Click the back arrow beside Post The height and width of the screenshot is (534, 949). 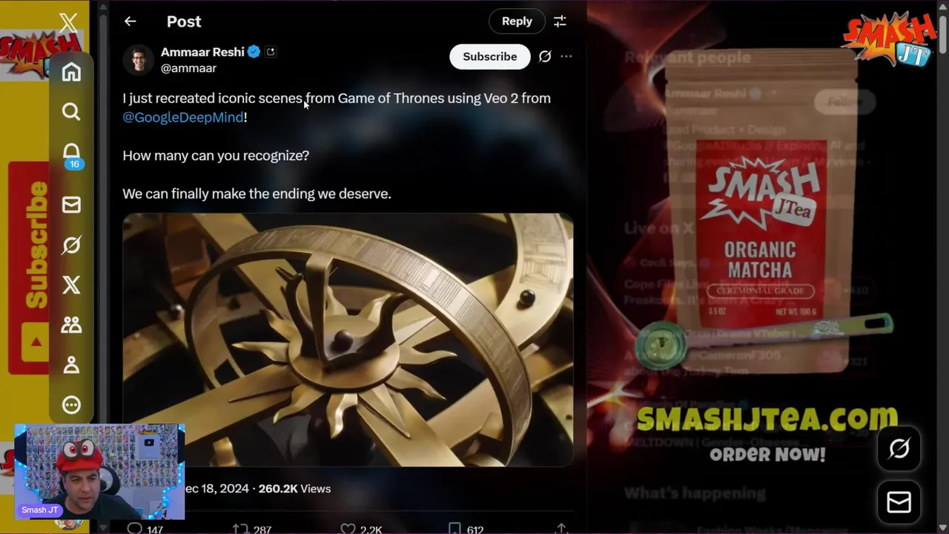[130, 22]
